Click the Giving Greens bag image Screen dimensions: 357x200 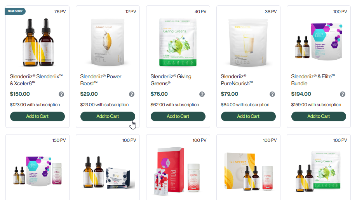click(x=178, y=43)
